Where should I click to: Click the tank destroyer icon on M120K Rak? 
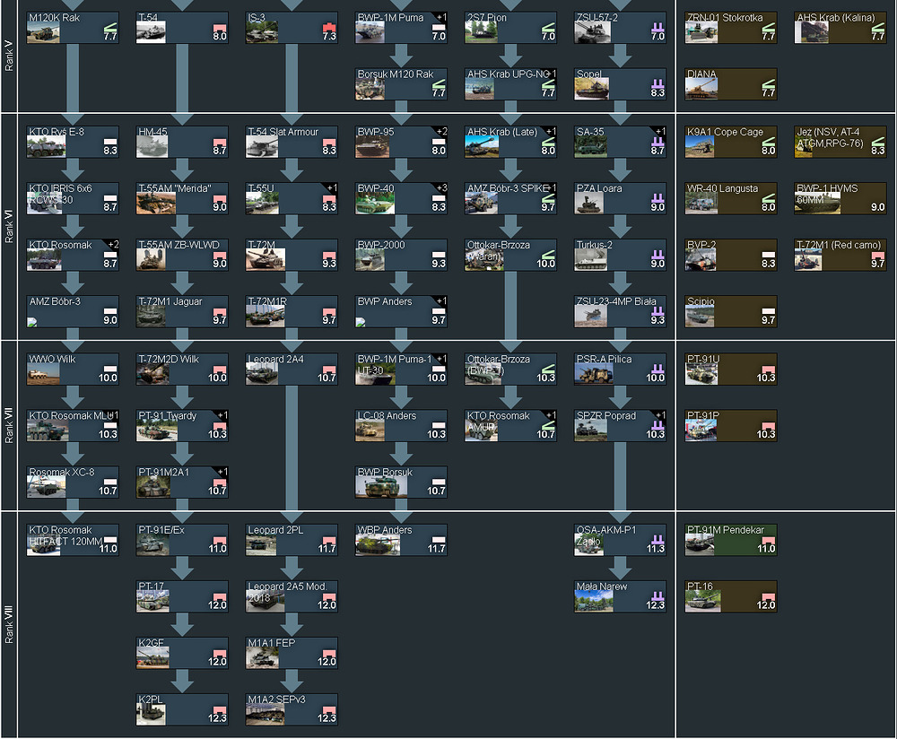109,25
